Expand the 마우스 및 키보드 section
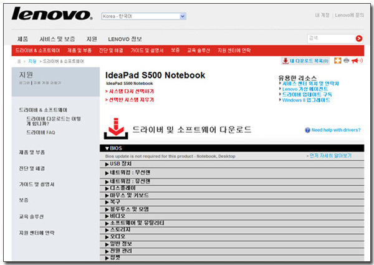Viewport: 374px width, 265px height. [x=232, y=196]
